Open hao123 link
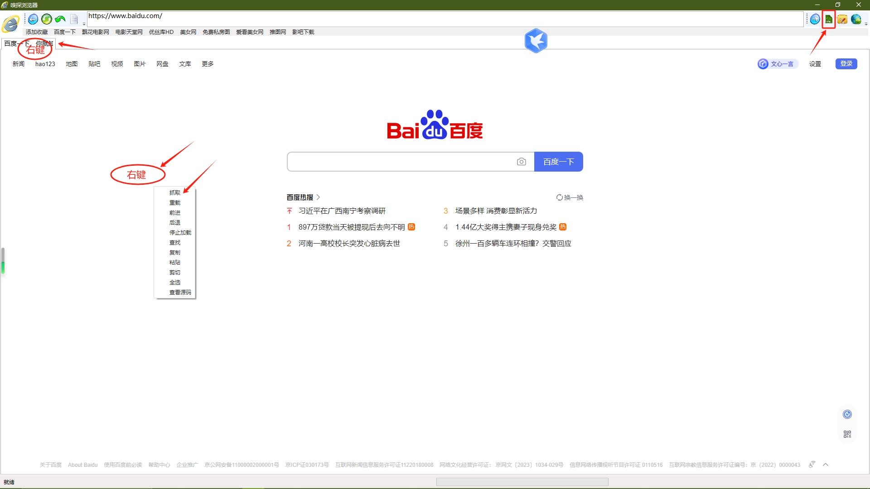The image size is (870, 489). tap(45, 64)
